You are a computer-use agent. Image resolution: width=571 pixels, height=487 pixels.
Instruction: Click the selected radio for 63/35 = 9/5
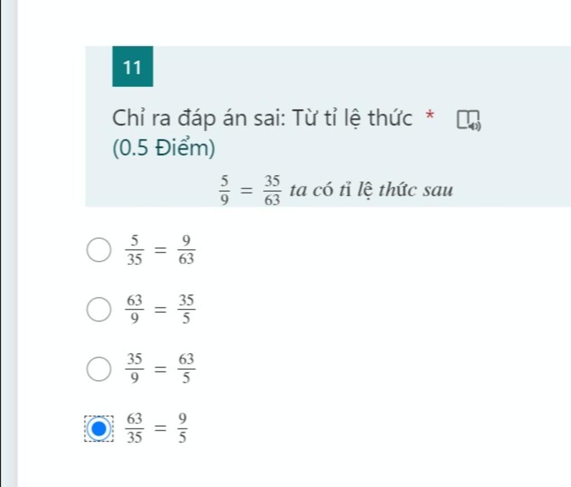(99, 428)
